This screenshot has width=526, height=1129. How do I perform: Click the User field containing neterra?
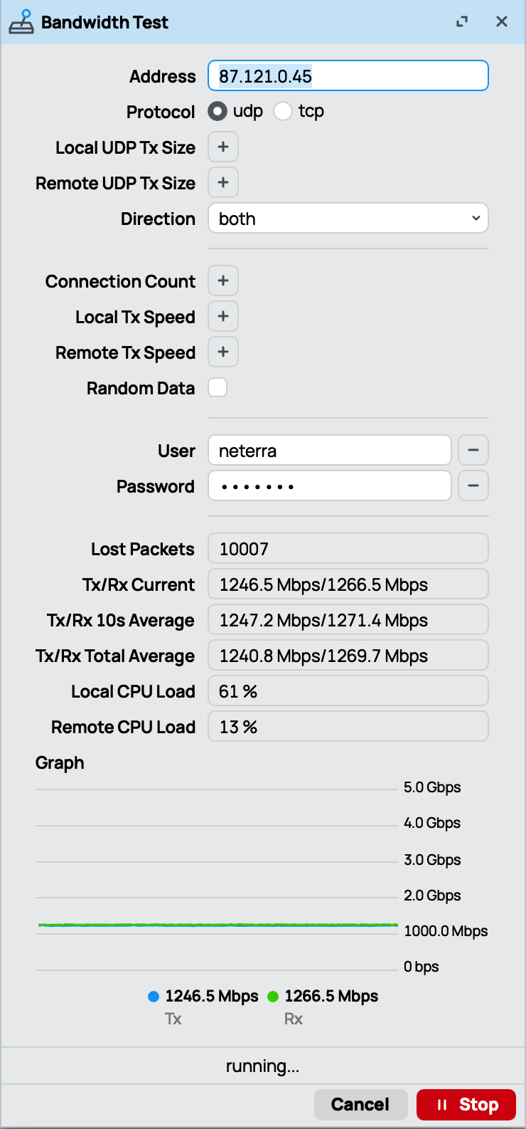click(x=330, y=451)
